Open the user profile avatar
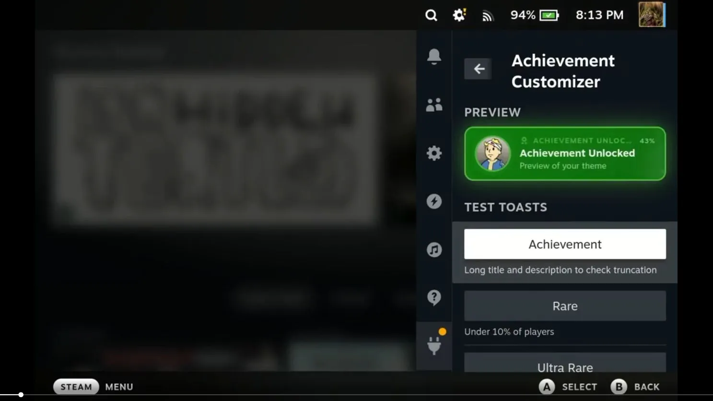Viewport: 713px width, 401px height. 652,14
